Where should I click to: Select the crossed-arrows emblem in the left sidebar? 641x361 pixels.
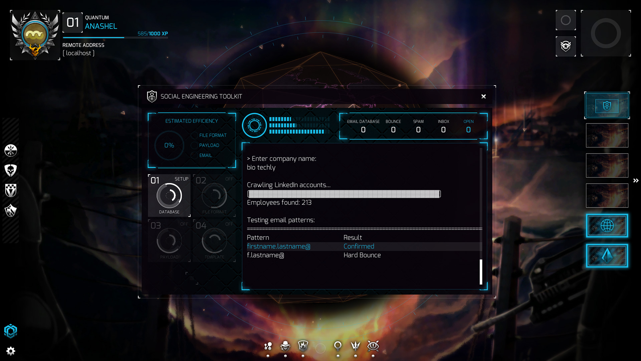tap(11, 151)
